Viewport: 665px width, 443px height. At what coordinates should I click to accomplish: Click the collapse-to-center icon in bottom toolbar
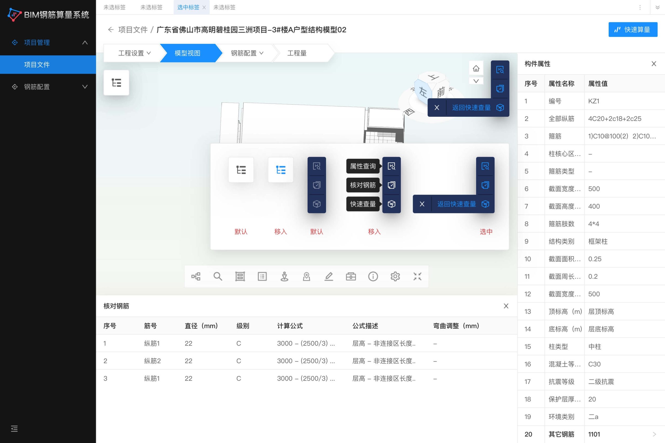point(417,276)
